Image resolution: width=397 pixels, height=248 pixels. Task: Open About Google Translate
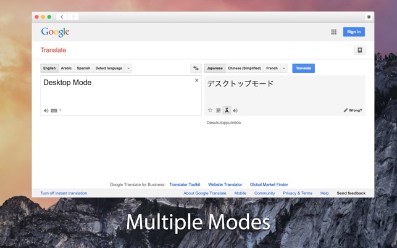tap(205, 193)
